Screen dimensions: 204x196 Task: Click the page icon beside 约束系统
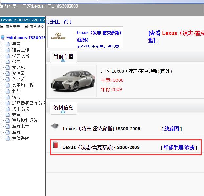[8, 109]
